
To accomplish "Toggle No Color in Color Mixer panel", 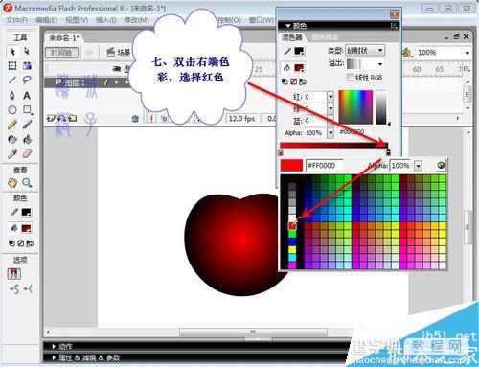I will point(294,81).
